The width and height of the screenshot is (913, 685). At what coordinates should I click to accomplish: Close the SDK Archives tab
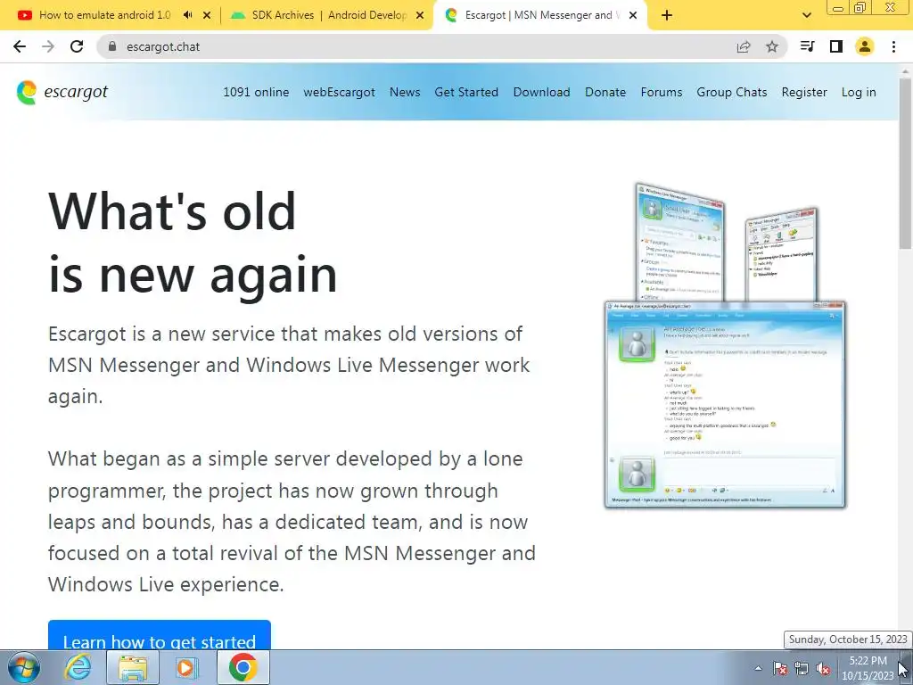pyautogui.click(x=420, y=15)
